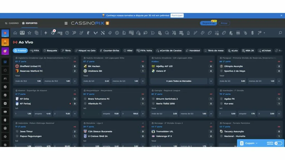Click the statistics icon on KF Drita match
This screenshot has width=285, height=160.
75,91
